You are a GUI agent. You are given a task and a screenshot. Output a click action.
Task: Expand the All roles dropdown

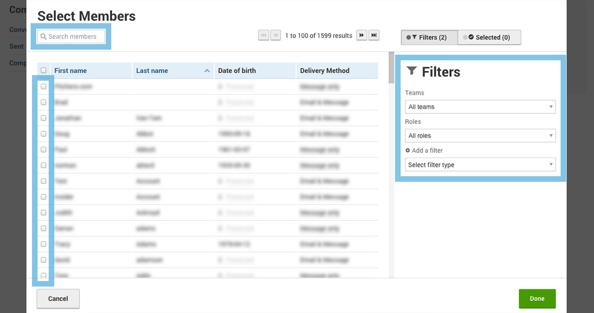coord(480,135)
